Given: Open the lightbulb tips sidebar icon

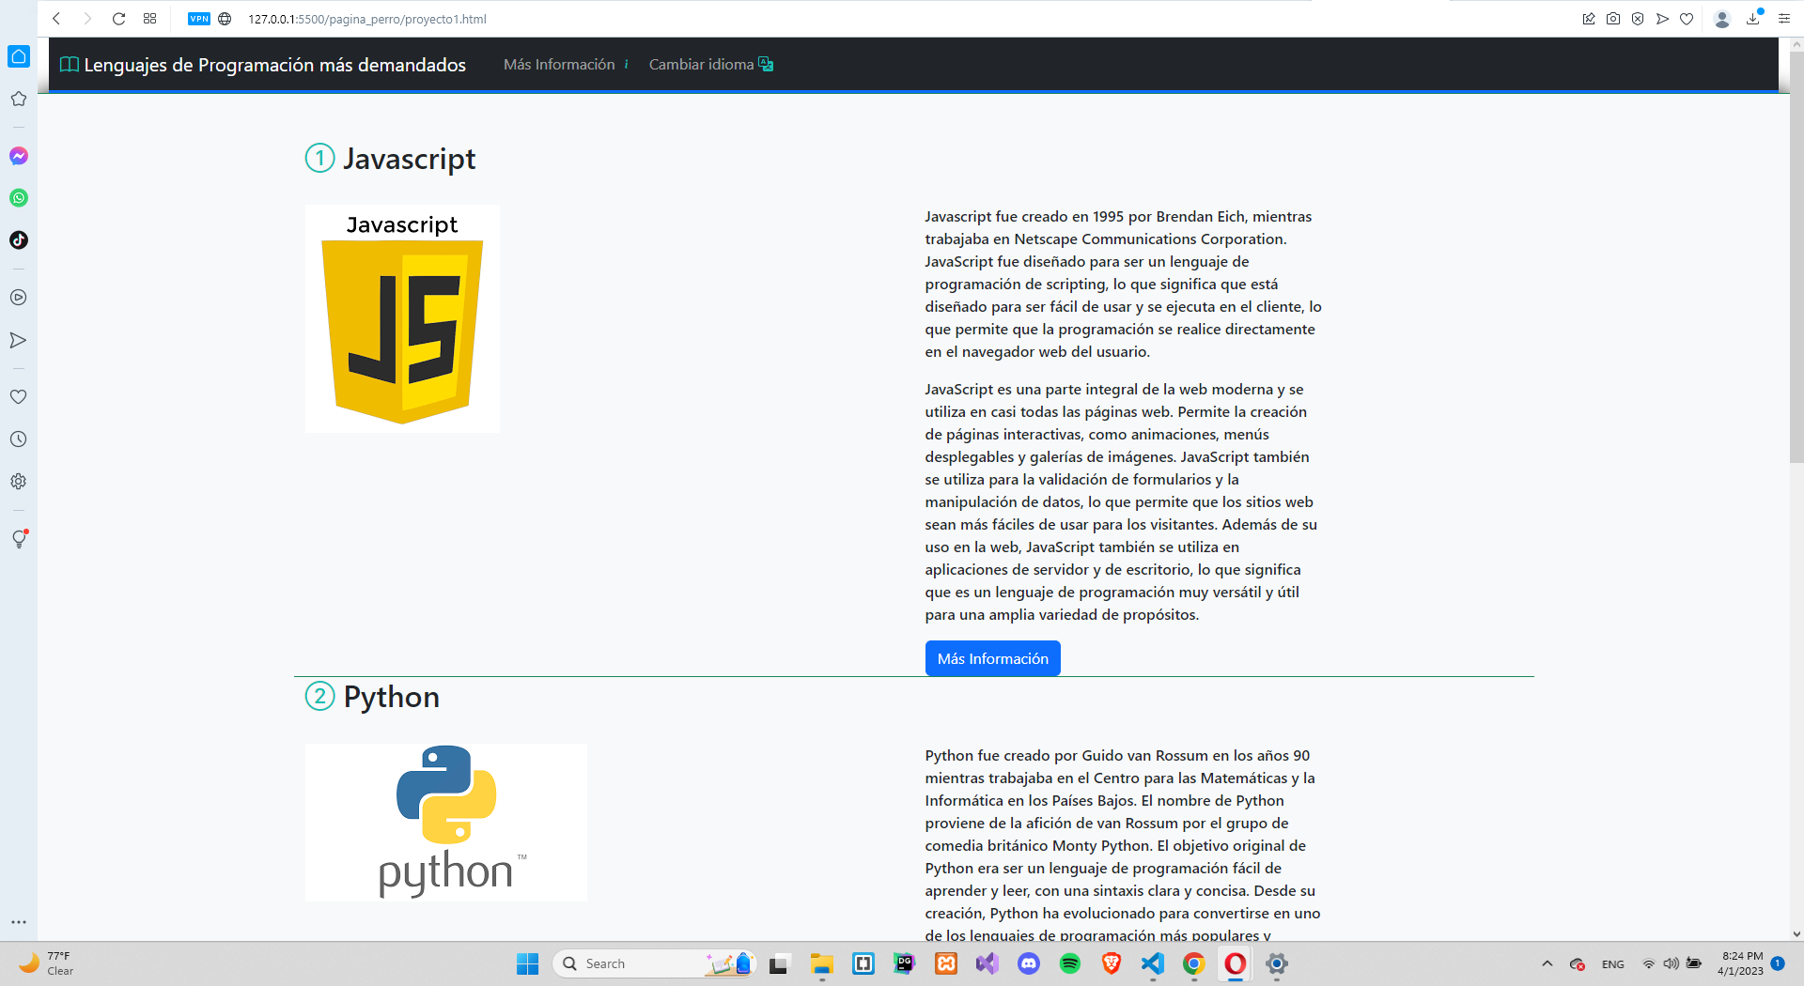Looking at the screenshot, I should [19, 539].
